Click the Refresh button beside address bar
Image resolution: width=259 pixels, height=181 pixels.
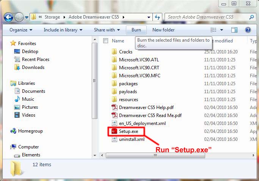click(x=157, y=17)
